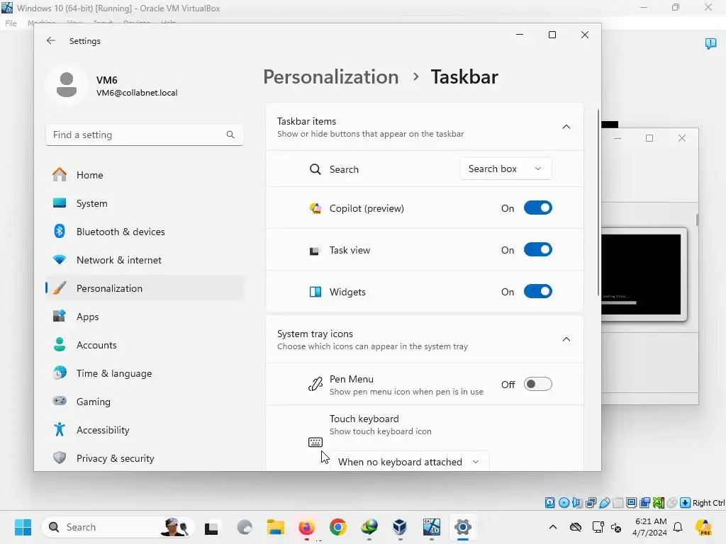Collapse the System tray icons section
The height and width of the screenshot is (544, 726).
(x=566, y=339)
